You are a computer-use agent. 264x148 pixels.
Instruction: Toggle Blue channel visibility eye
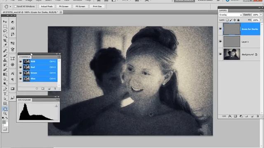[x=20, y=79]
